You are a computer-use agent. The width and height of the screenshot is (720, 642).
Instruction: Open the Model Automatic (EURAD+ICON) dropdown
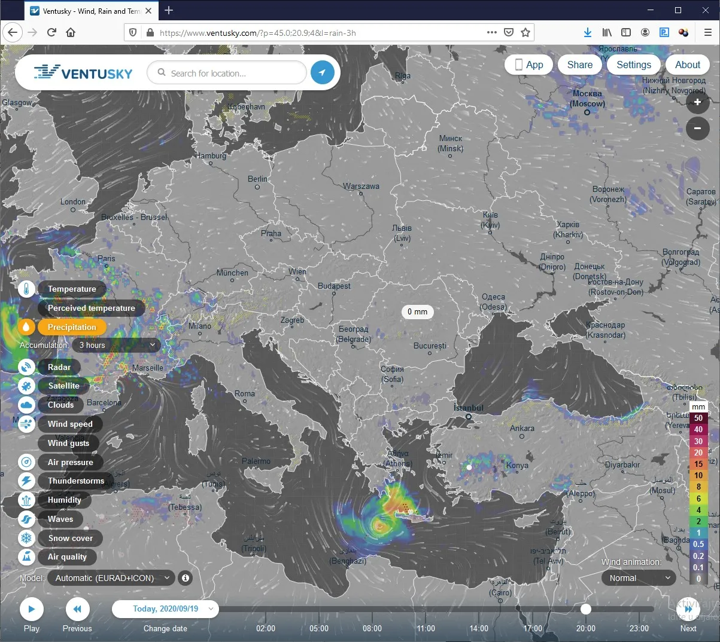(111, 578)
